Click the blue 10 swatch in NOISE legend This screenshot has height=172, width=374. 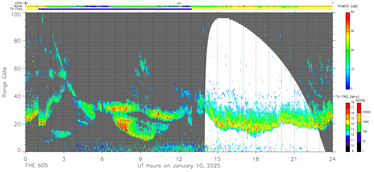coord(359,137)
